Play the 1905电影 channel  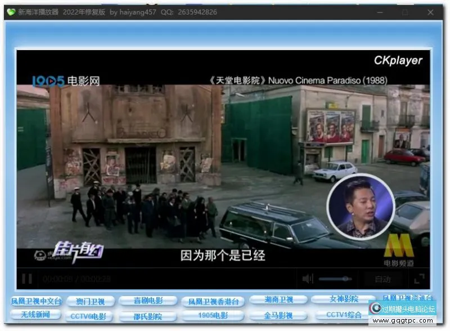click(x=213, y=316)
